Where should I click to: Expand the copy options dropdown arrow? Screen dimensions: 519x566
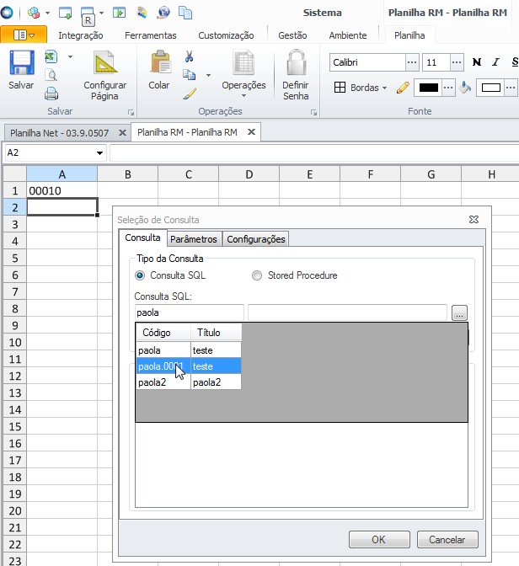[x=208, y=75]
